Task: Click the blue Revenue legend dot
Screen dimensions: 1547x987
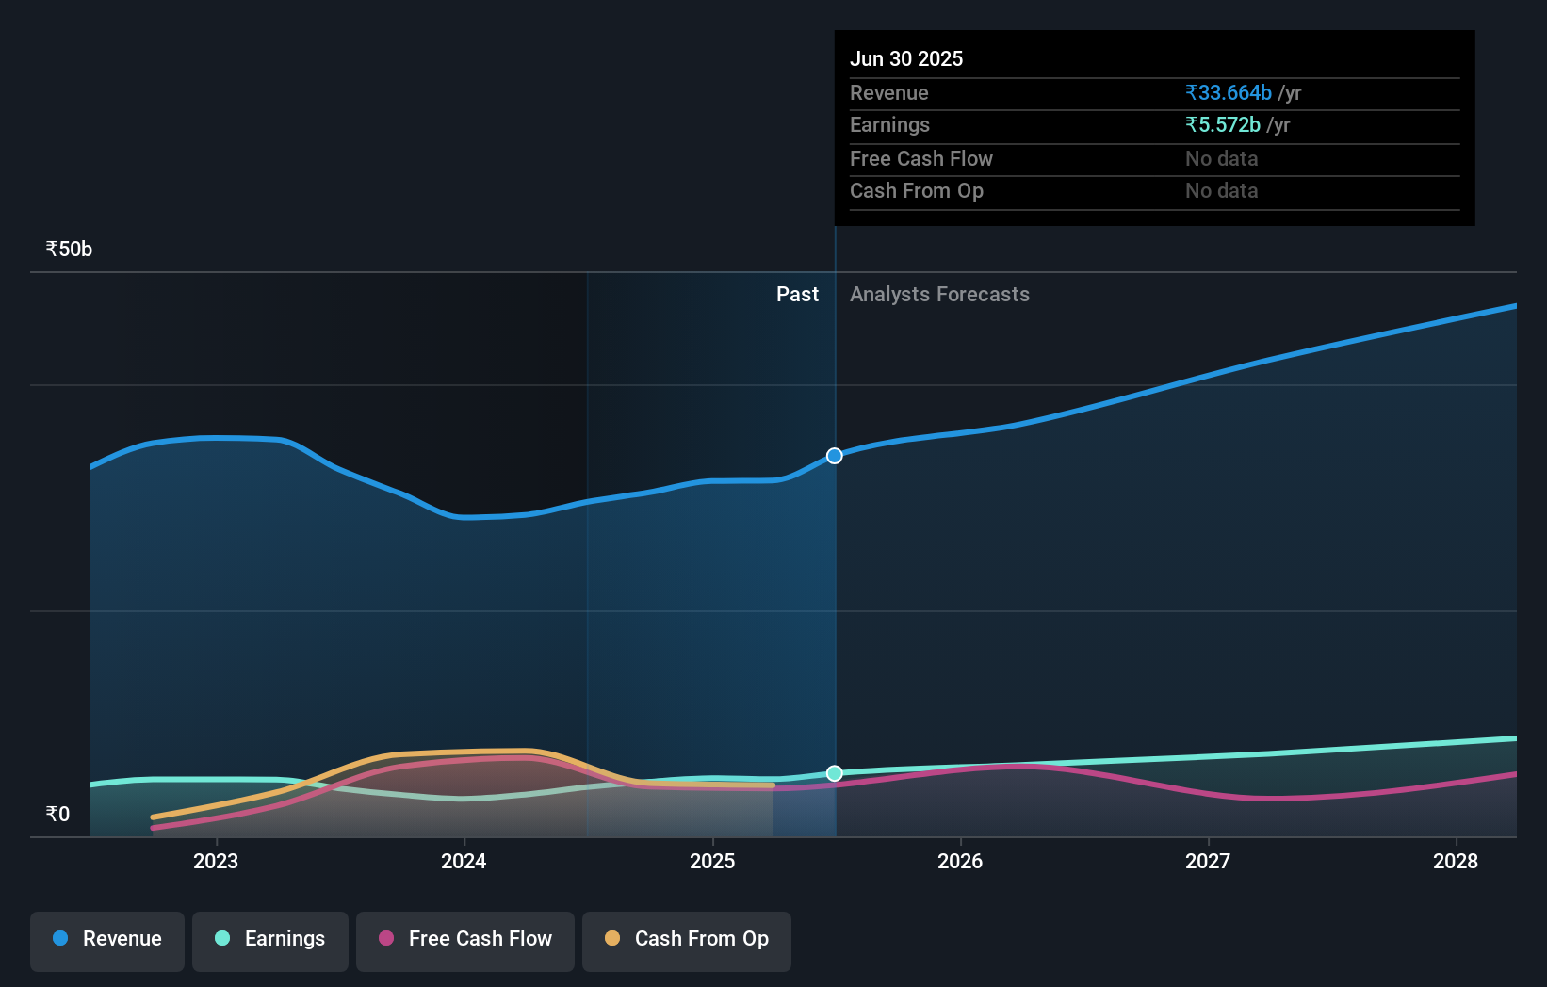Action: click(58, 939)
